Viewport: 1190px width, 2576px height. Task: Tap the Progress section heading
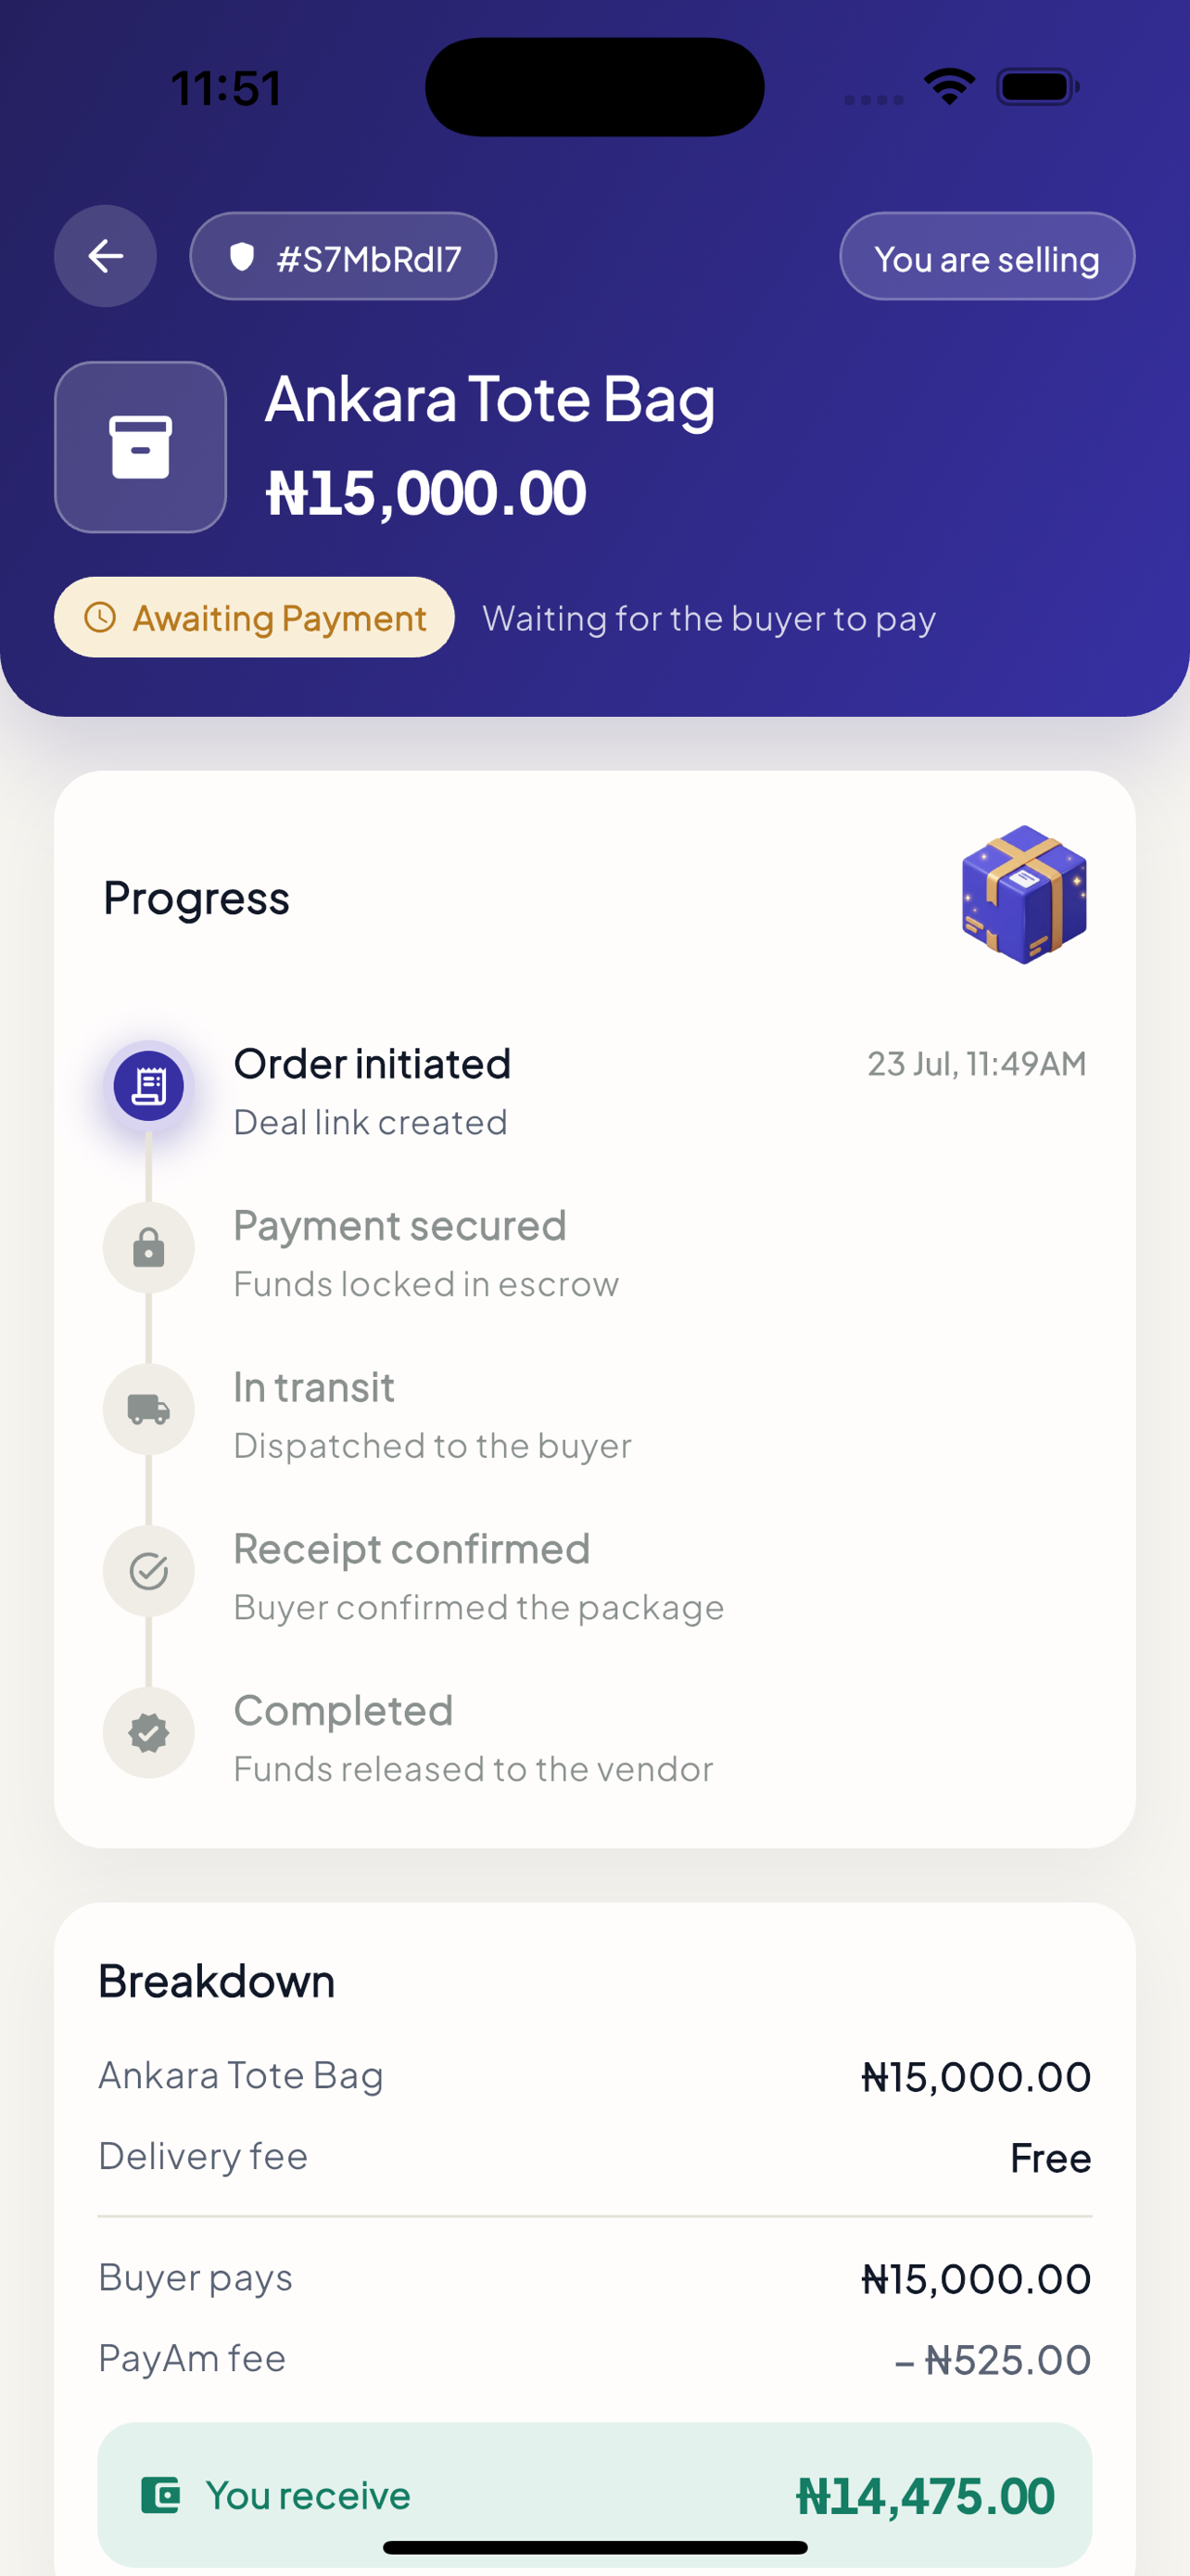point(196,898)
